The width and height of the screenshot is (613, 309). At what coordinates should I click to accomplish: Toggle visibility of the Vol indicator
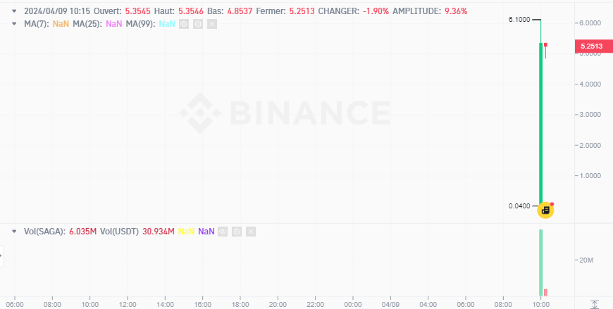point(223,231)
